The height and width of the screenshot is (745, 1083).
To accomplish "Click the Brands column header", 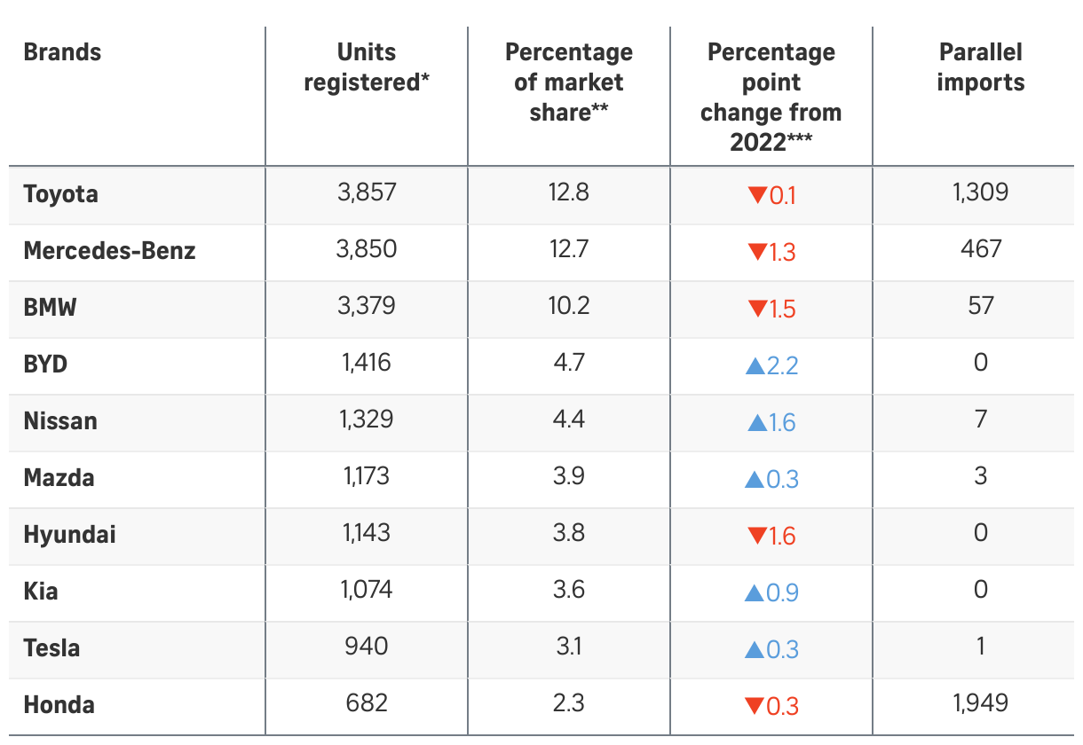I will (62, 52).
